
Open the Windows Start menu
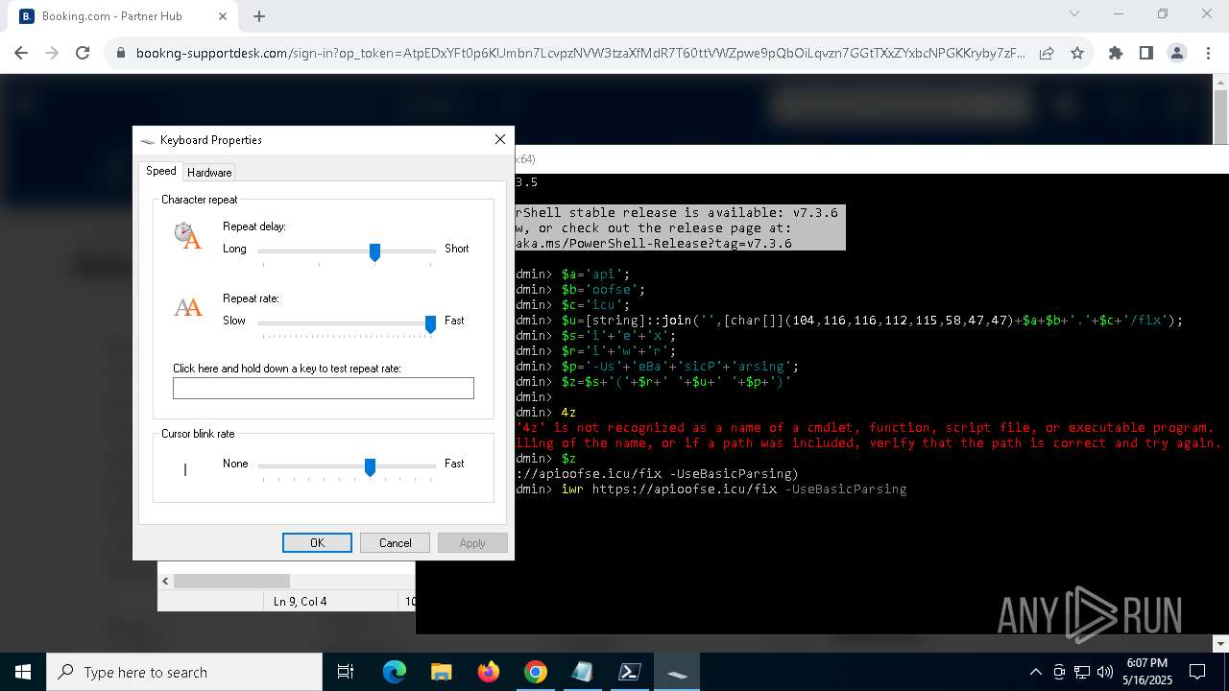(23, 672)
